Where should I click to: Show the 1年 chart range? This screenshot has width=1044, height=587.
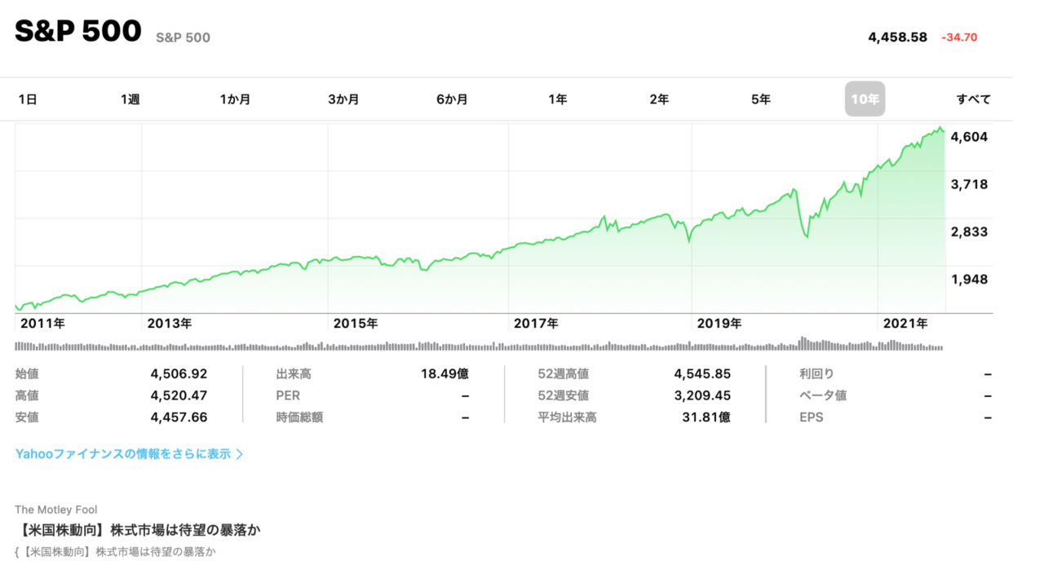tap(557, 99)
